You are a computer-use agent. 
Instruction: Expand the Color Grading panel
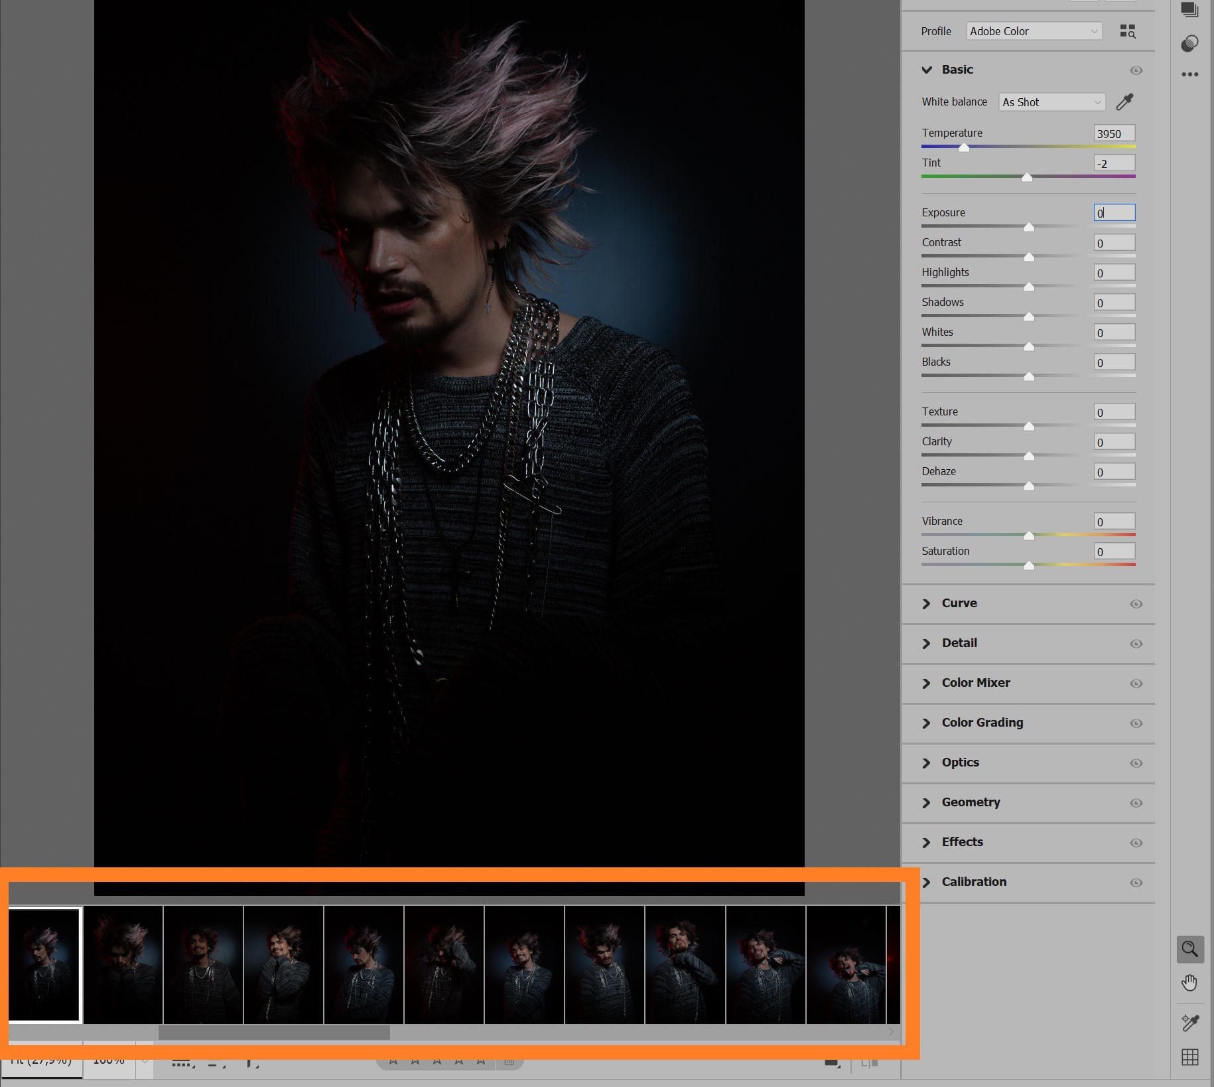pos(982,723)
